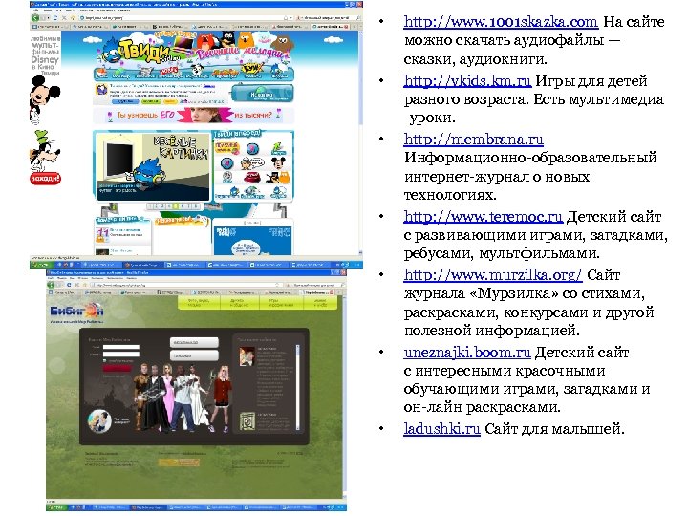Click the reload icon in Bibigon browser window
688x516 pixels.
tap(69, 285)
